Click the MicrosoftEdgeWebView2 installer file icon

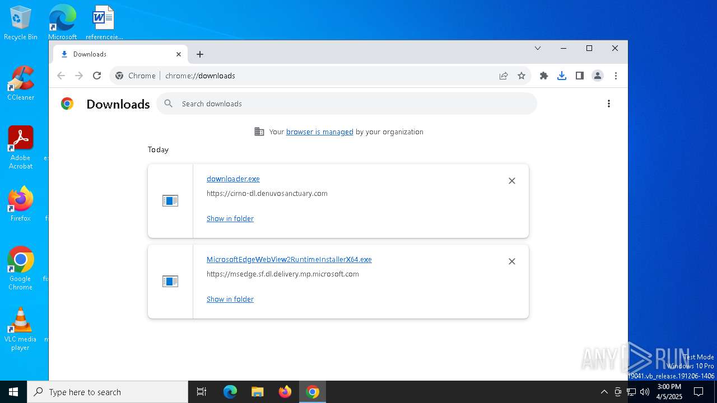[170, 281]
